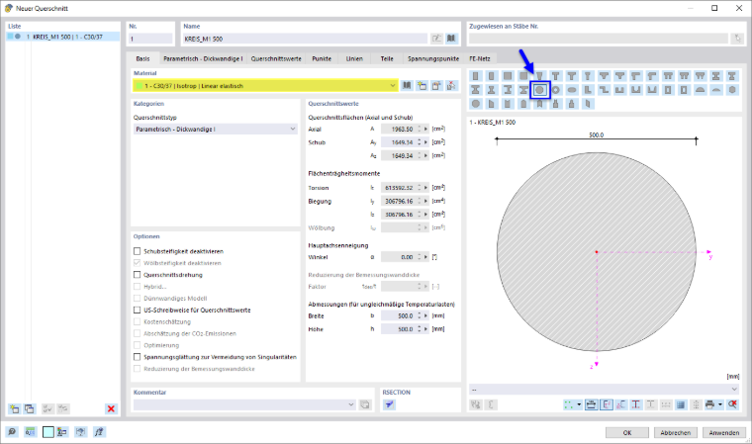Open the FE-Netz tab
Viewport: 752px width, 444px height.
pos(480,58)
